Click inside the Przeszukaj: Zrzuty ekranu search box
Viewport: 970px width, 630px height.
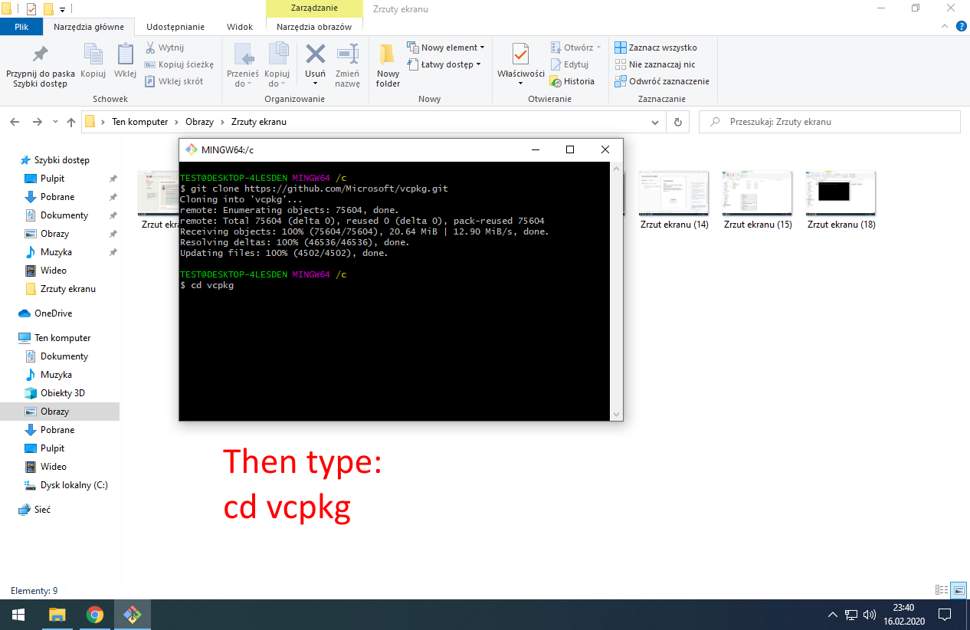[827, 121]
